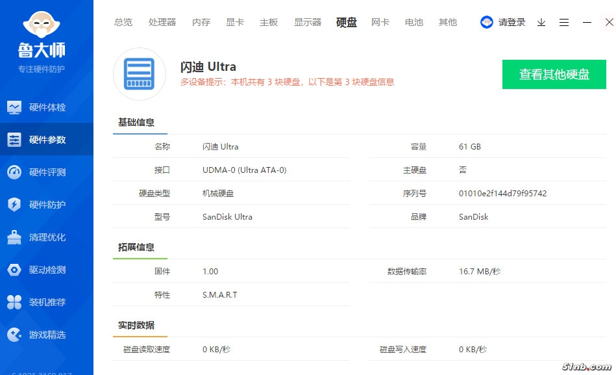The height and width of the screenshot is (375, 616).
Task: Switch to the 总览 tab
Action: click(123, 22)
